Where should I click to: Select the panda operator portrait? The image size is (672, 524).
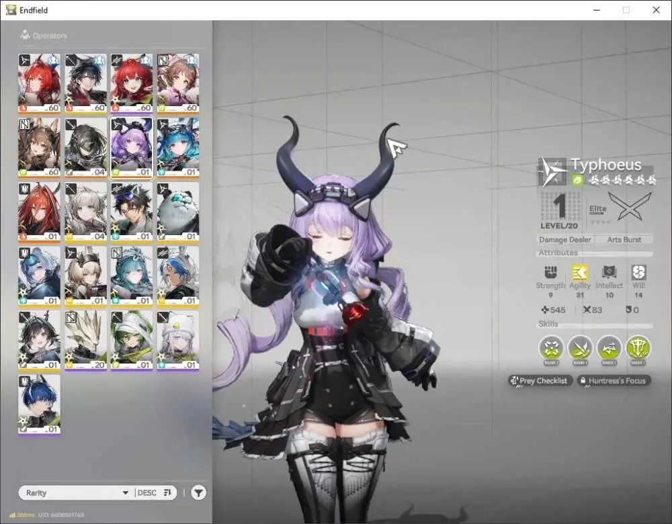coord(178,212)
